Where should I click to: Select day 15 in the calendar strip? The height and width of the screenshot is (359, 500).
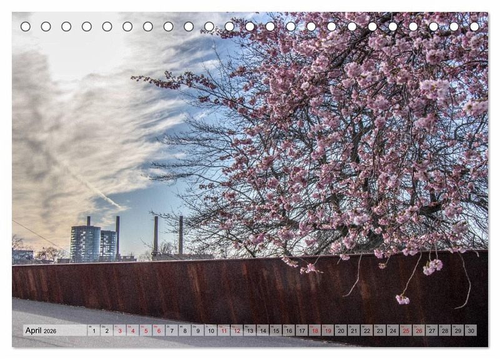pyautogui.click(x=276, y=330)
